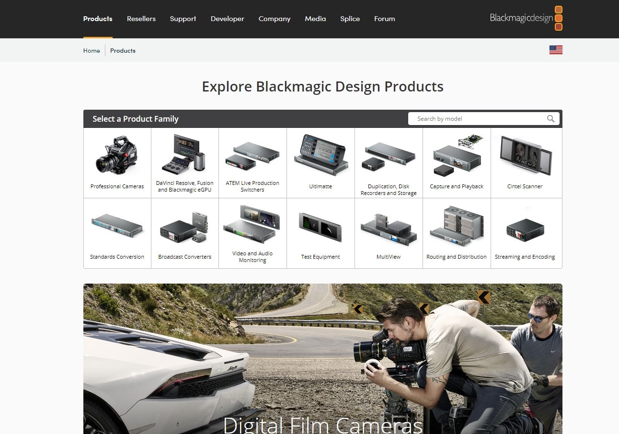This screenshot has width=619, height=434.
Task: Click the US flag region selector
Action: click(556, 50)
